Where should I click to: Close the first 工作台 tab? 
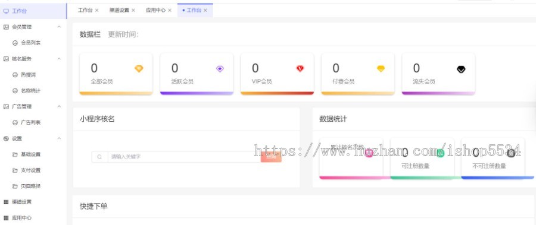coord(96,10)
